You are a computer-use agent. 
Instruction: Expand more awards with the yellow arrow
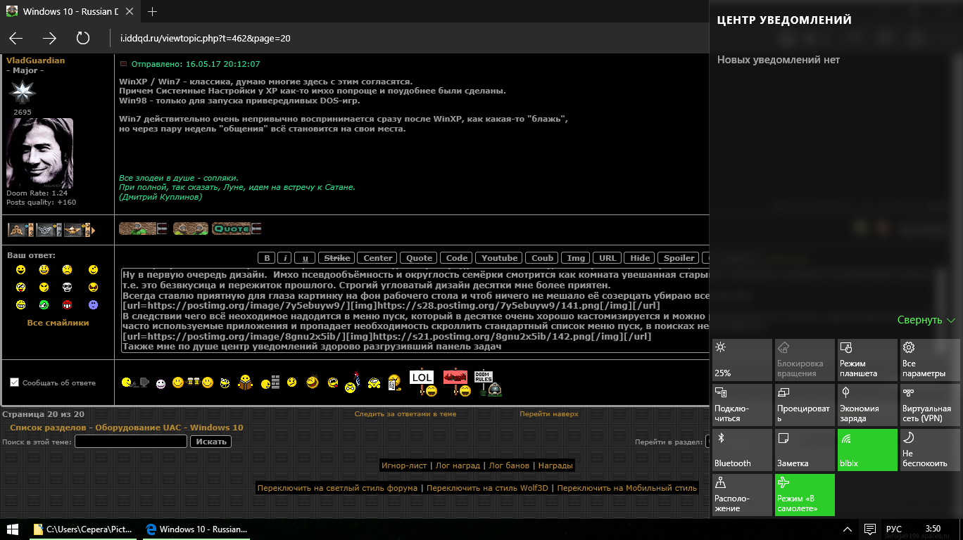(93, 230)
